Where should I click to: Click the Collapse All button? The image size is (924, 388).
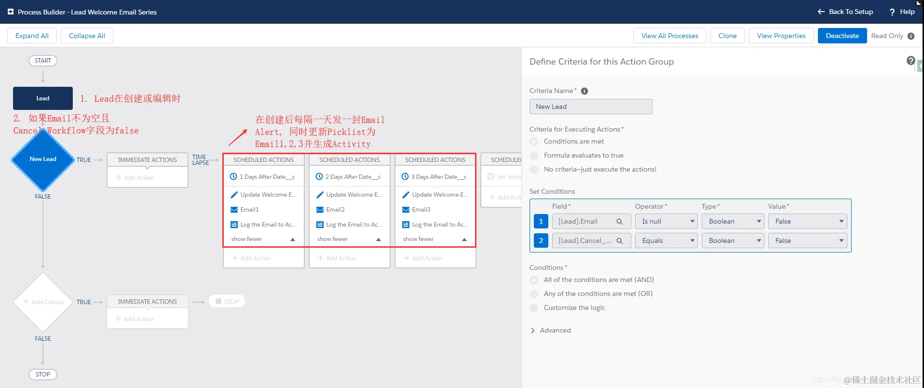87,36
